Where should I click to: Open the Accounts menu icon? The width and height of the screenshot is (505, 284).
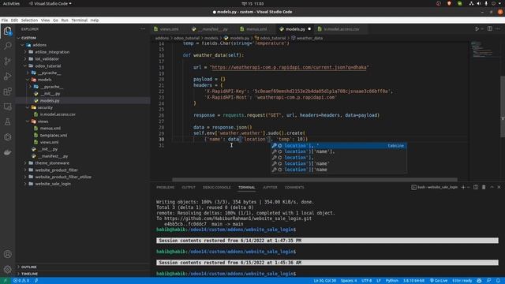7,254
